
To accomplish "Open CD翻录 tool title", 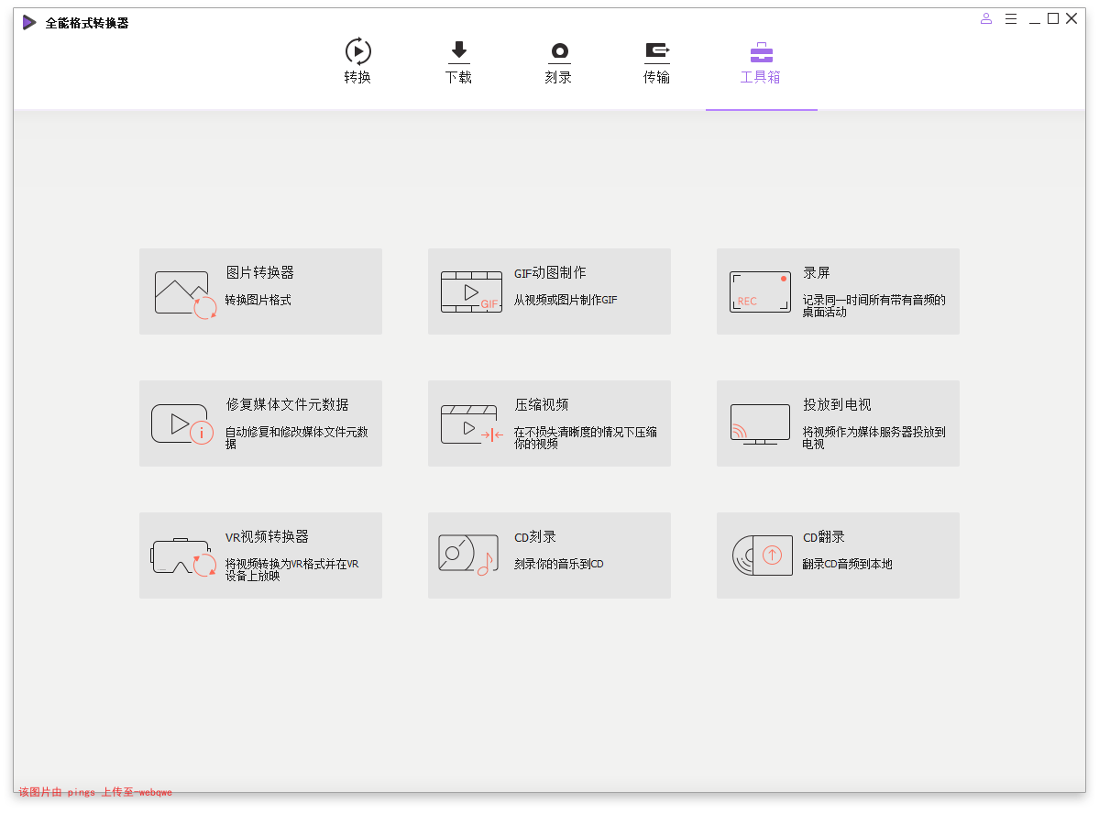I will (824, 536).
